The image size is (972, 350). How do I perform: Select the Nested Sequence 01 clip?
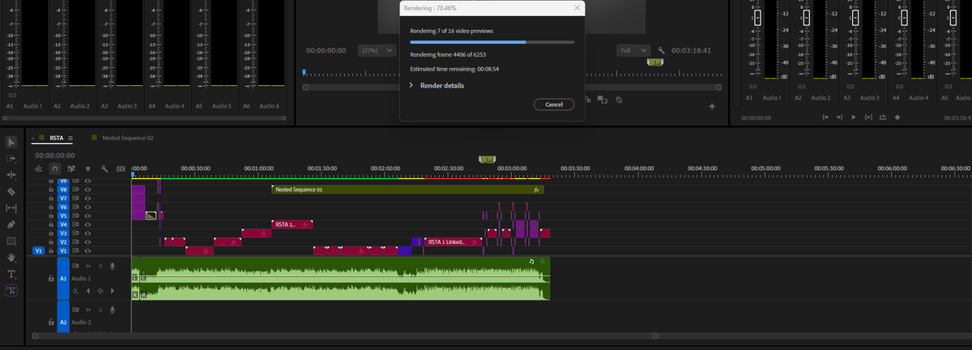(407, 190)
